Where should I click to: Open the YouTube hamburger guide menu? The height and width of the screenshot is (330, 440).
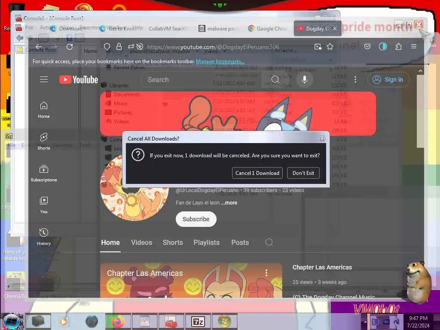[x=44, y=79]
